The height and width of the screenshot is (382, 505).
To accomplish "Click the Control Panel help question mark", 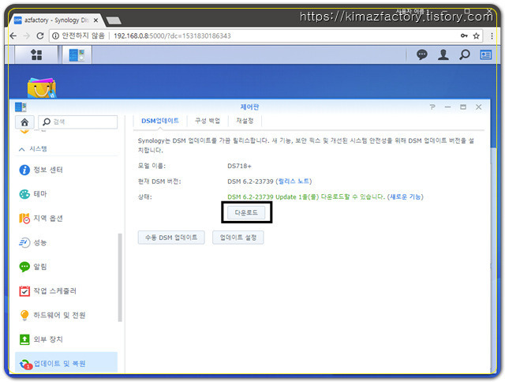I will (432, 107).
